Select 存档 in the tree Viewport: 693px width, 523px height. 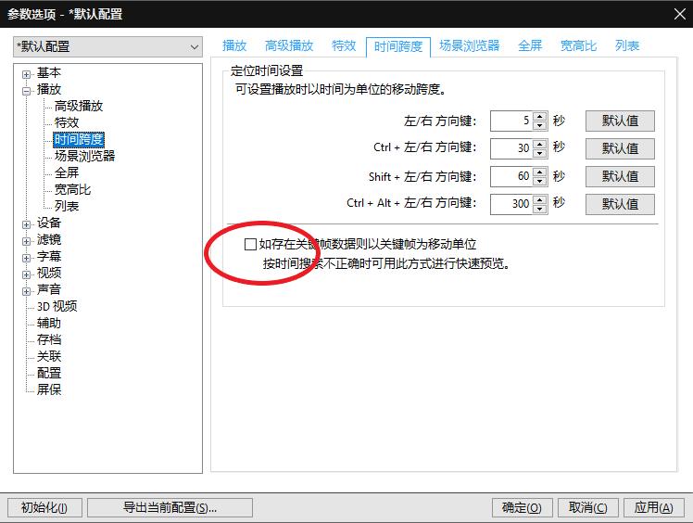[48, 339]
